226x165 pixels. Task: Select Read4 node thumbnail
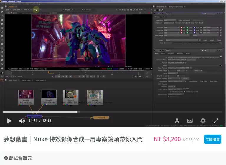pos(95,94)
